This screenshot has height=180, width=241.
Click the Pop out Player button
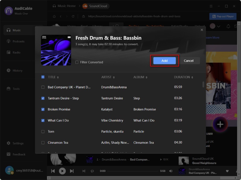(x=223, y=17)
